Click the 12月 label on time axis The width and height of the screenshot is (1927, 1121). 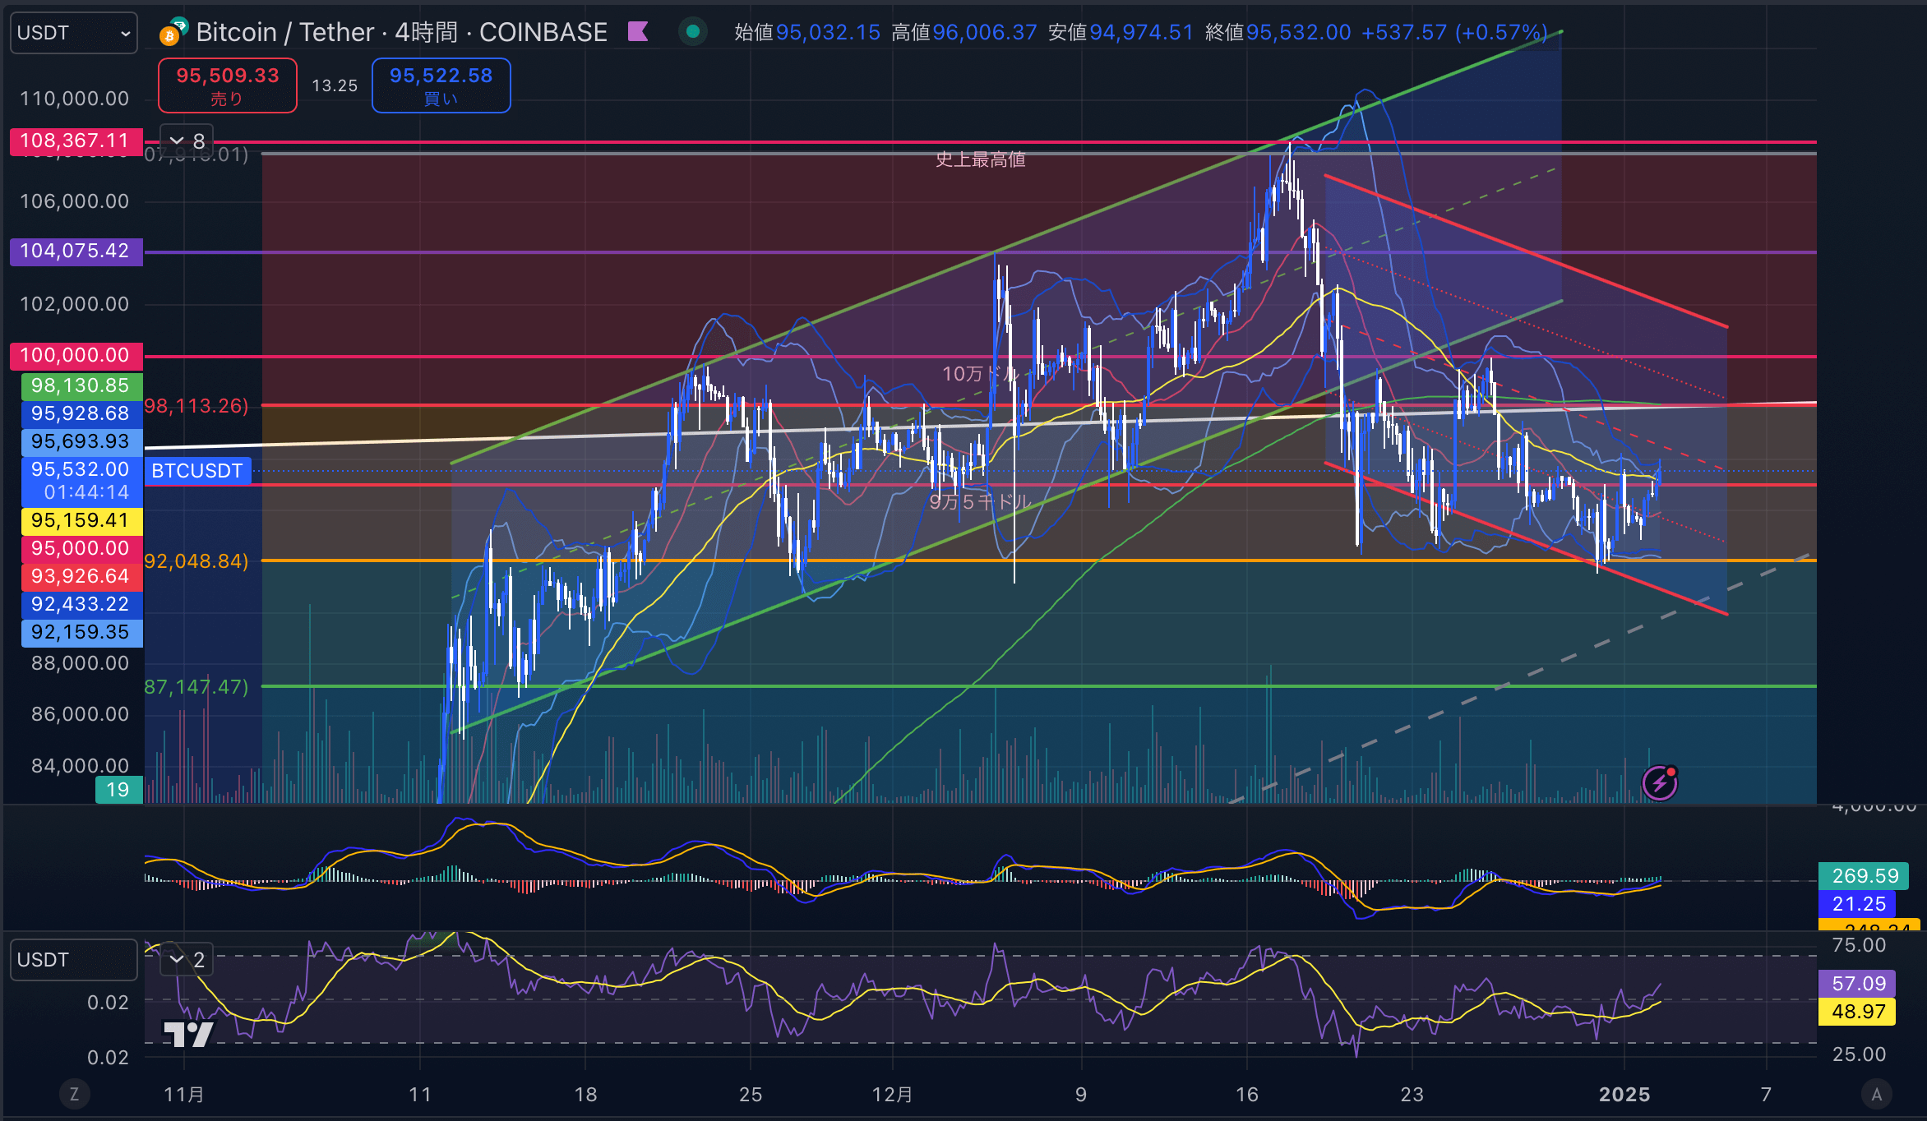pyautogui.click(x=892, y=1095)
